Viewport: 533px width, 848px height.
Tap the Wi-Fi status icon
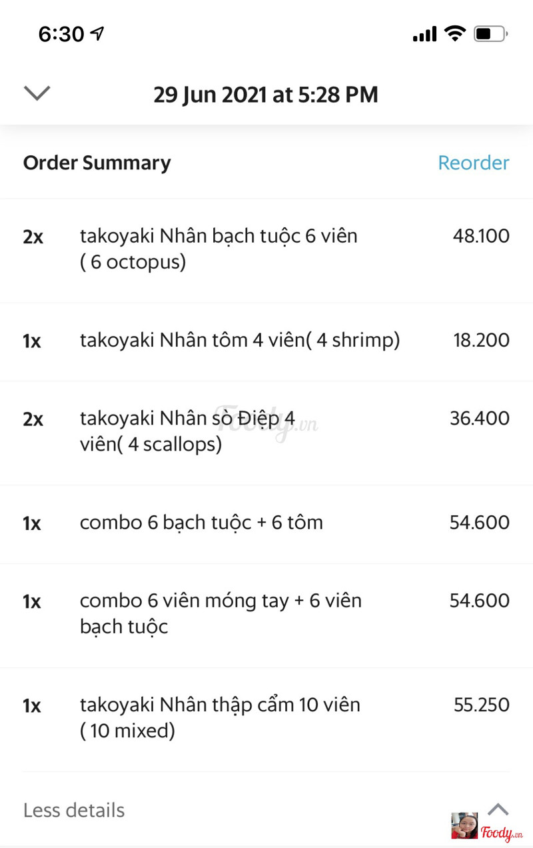[x=455, y=33]
